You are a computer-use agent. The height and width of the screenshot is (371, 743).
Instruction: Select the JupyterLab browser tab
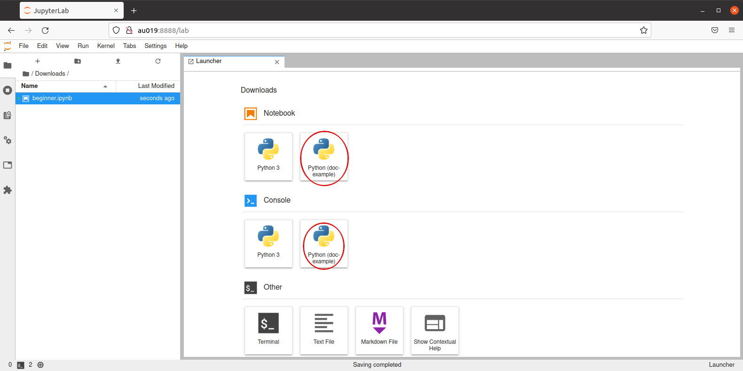(71, 10)
